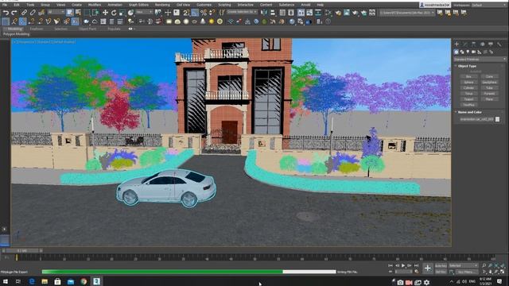Activate the Select and Rotate tool

(x=114, y=13)
